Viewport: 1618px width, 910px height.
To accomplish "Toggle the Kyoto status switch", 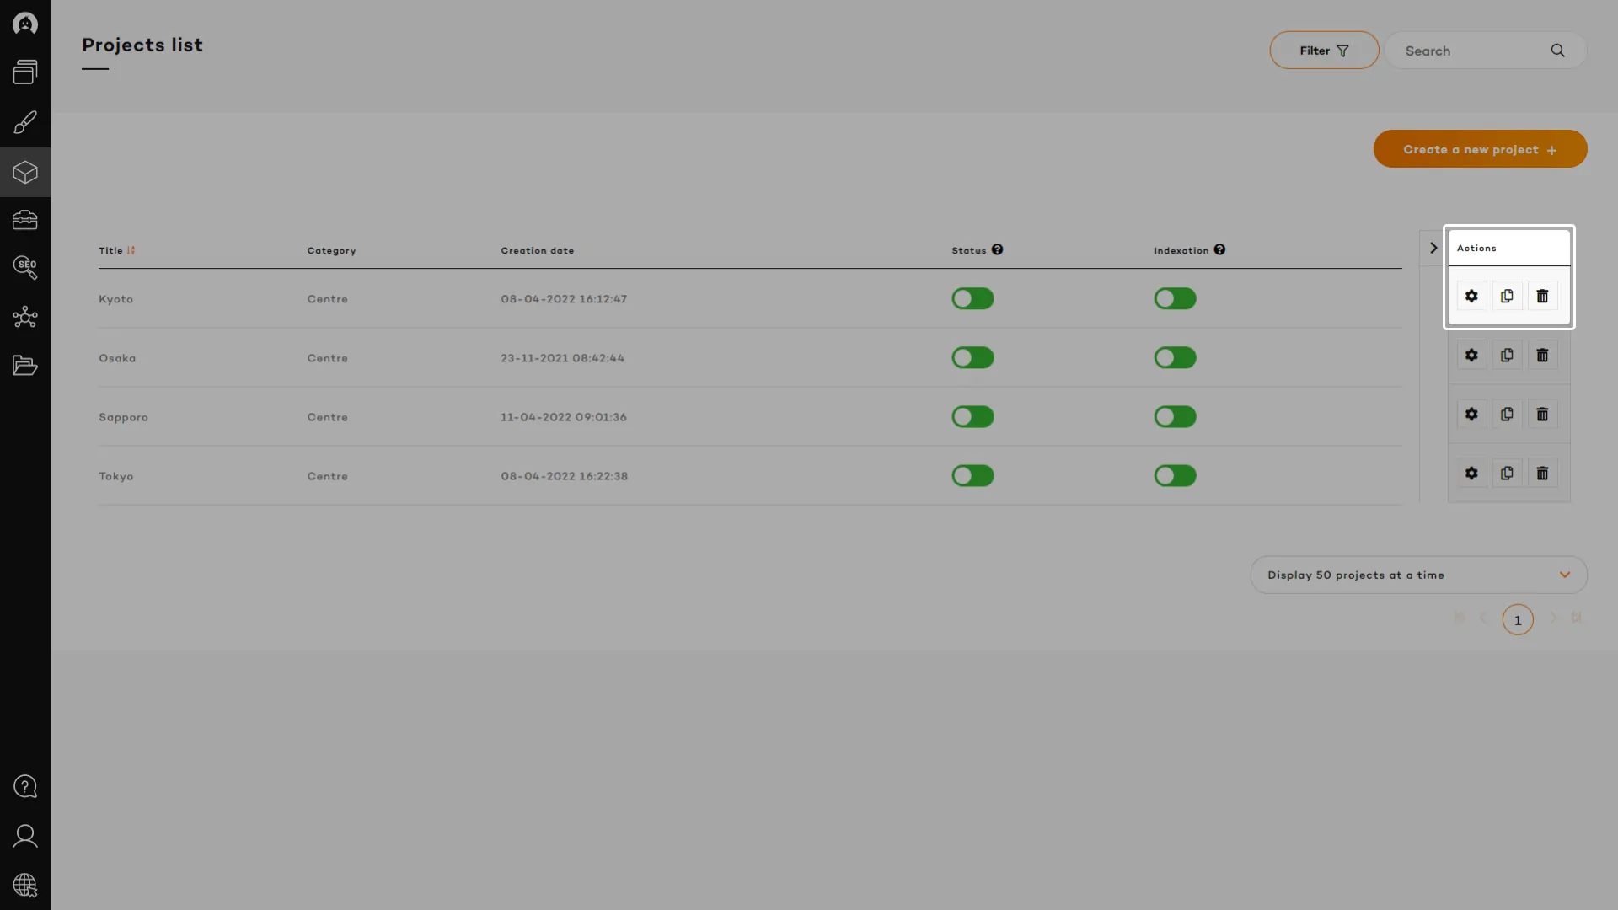I will click(x=972, y=299).
